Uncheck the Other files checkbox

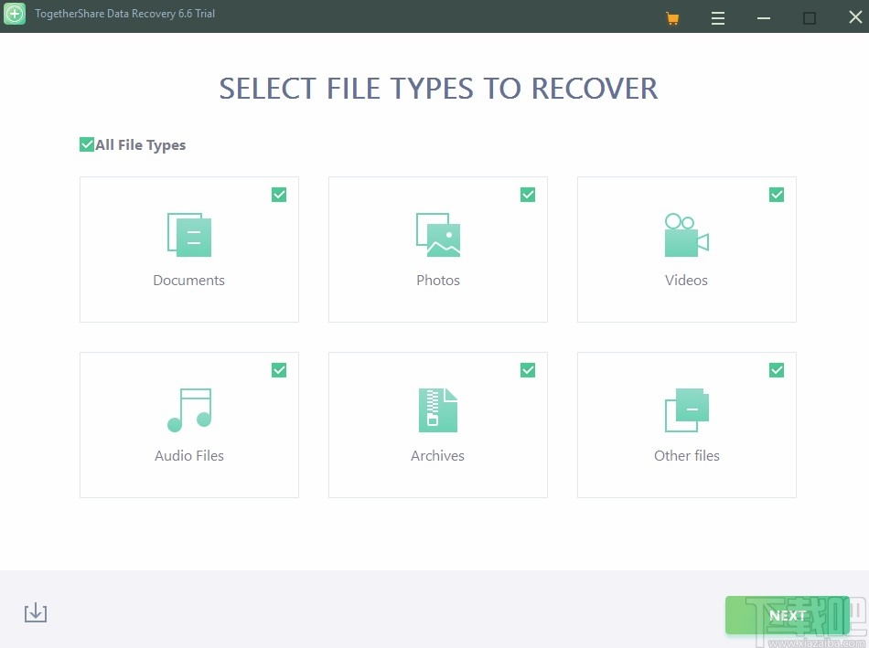point(776,369)
